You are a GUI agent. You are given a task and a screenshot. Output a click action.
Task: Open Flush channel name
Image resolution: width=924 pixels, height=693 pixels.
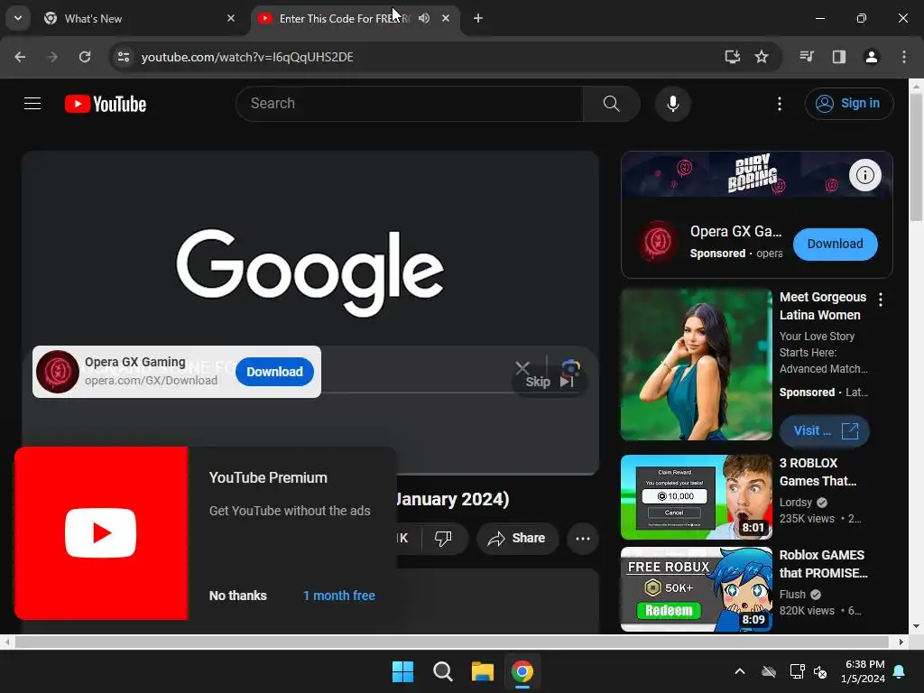pos(792,594)
